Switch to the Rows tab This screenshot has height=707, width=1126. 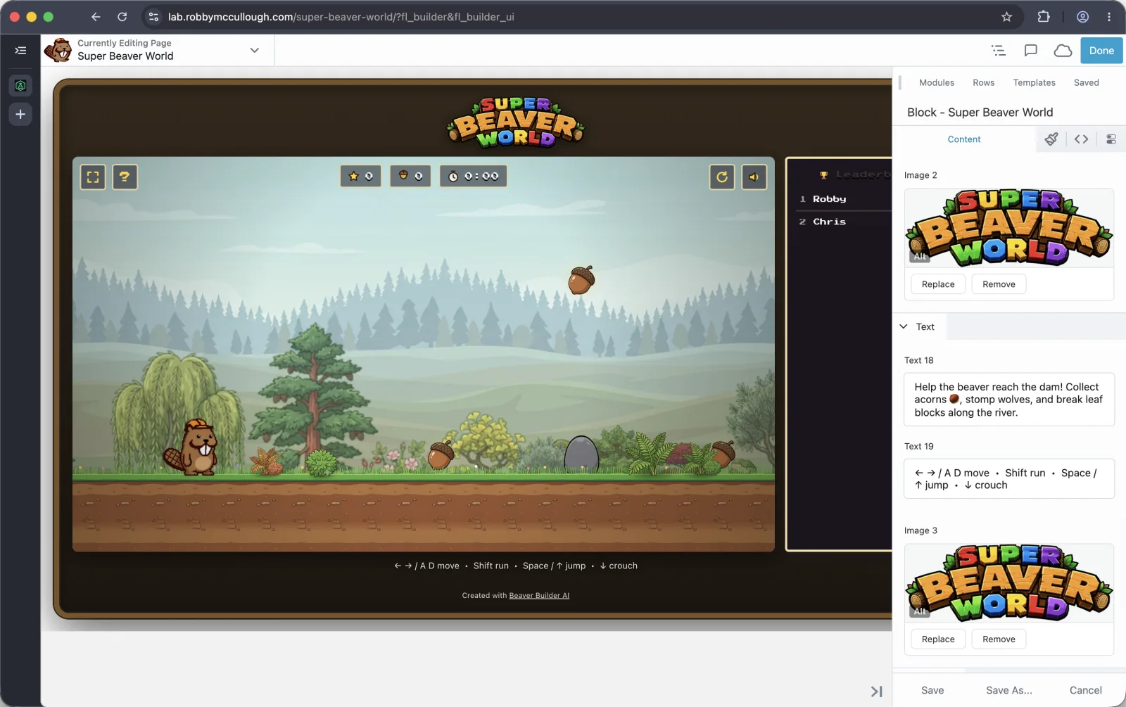[x=984, y=82]
